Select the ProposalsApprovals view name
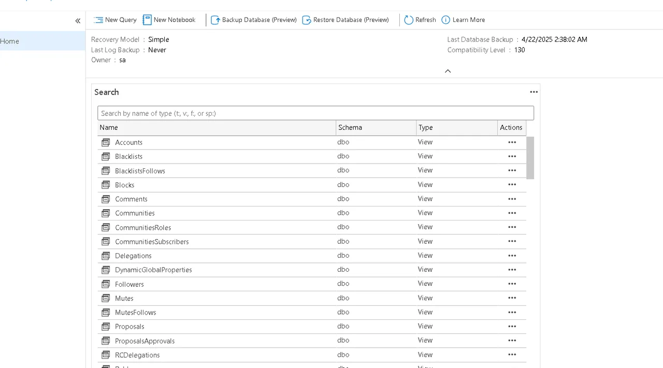 click(x=145, y=341)
